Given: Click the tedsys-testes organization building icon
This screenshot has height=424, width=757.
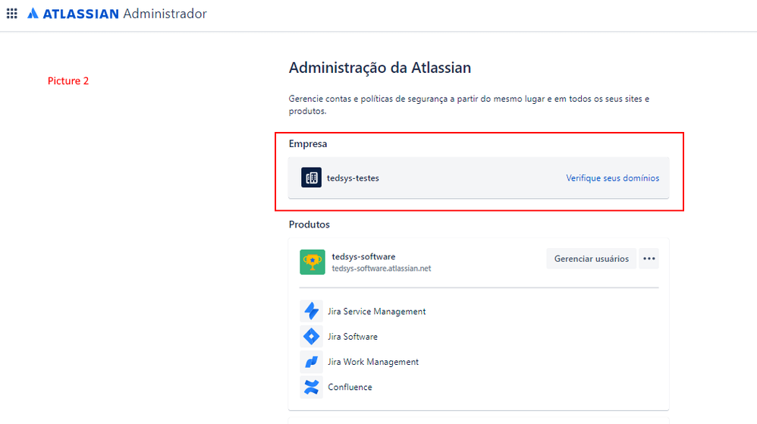Looking at the screenshot, I should pyautogui.click(x=312, y=177).
